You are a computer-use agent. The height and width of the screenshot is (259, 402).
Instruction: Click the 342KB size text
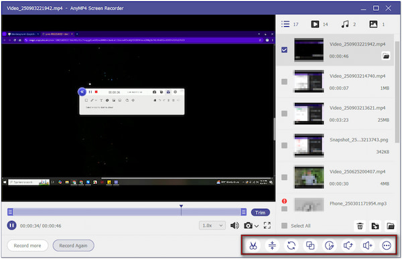tap(383, 152)
